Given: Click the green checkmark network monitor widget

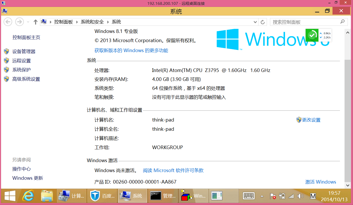Looking at the screenshot, I should (312, 35).
